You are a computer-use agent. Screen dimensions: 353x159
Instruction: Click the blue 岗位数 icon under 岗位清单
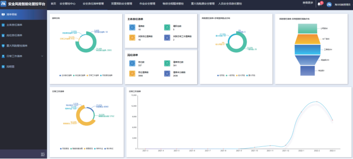tap(132, 63)
